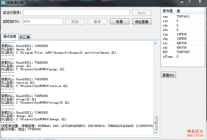This screenshot has width=207, height=140.
Task: Switch to the 调试信息 tab
Action: pos(9,37)
